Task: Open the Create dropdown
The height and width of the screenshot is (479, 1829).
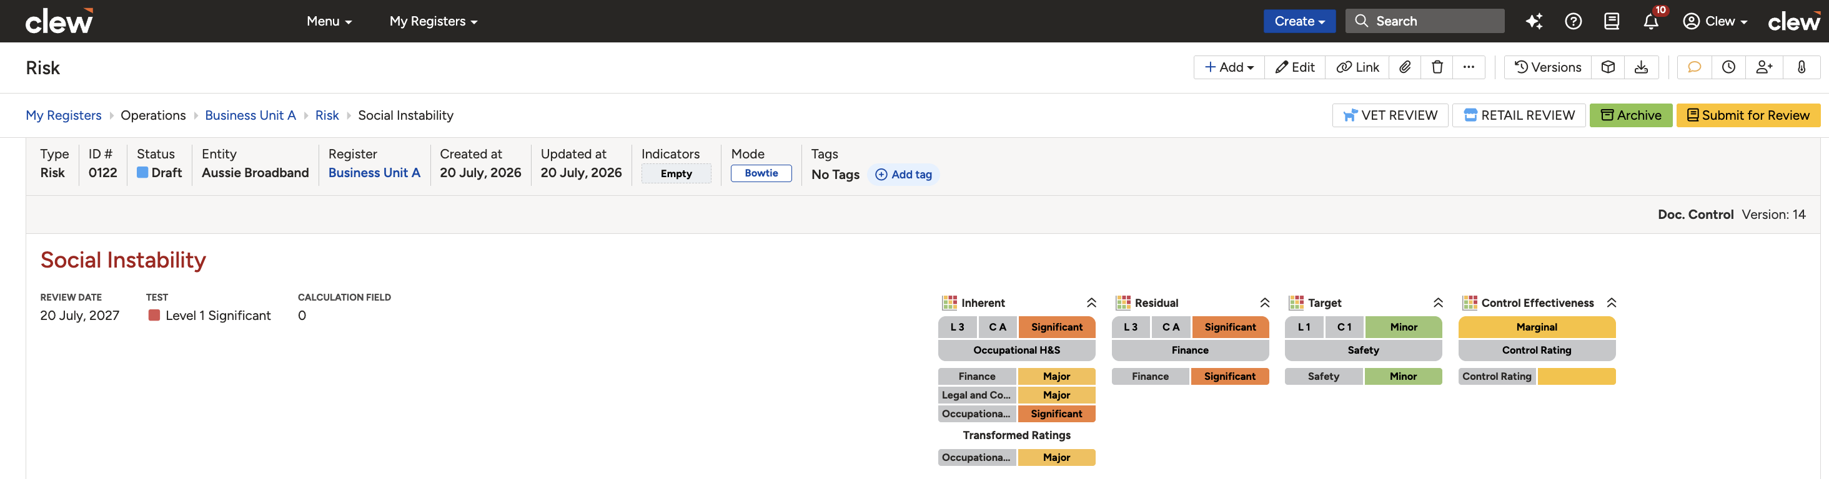Action: tap(1299, 21)
